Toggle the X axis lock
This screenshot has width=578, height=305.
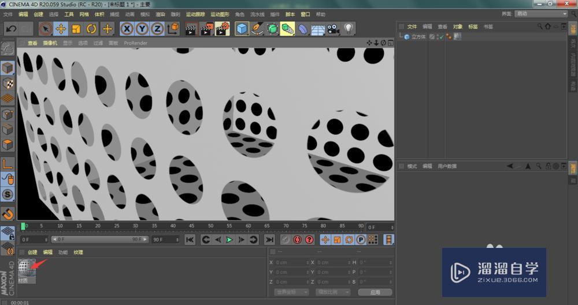(127, 29)
